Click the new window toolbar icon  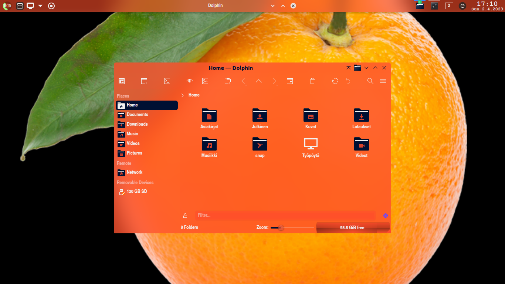(144, 81)
